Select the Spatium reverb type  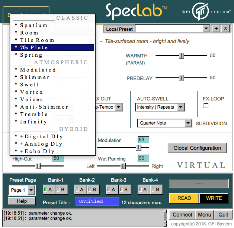(x=52, y=25)
